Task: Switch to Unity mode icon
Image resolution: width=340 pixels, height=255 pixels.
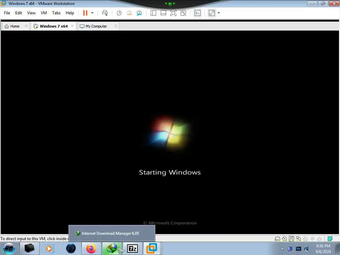Action: click(183, 13)
